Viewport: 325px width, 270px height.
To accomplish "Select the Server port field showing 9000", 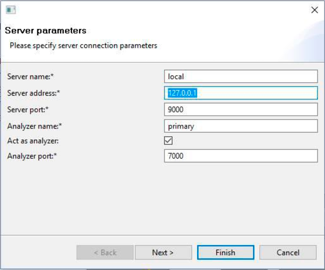I will [x=241, y=109].
